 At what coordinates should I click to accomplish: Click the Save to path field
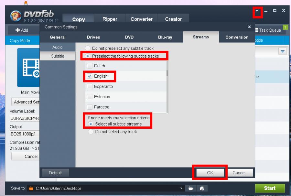[106, 188]
